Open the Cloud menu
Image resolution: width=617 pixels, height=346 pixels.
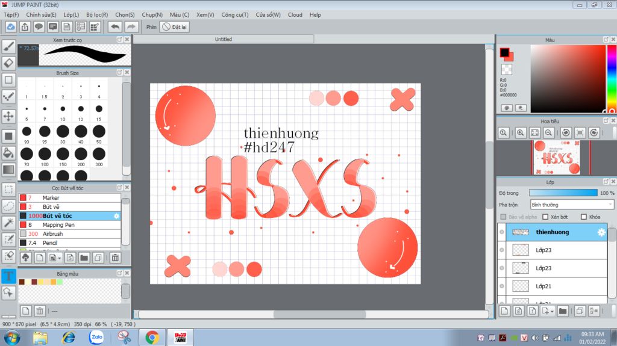pos(295,14)
